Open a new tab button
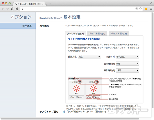This screenshot has width=154, height=120. (x=48, y=4)
